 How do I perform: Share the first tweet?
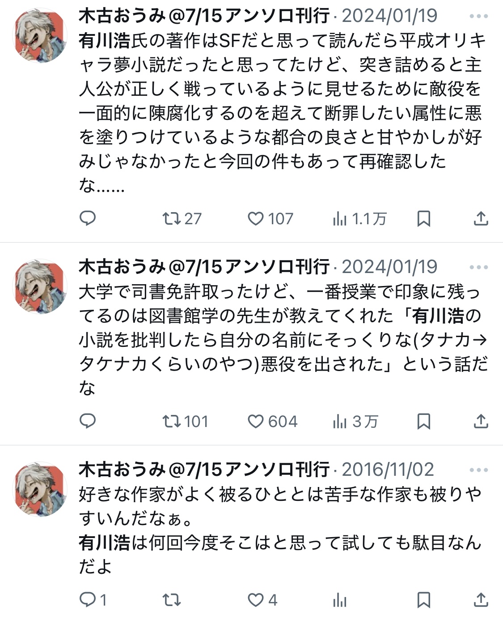point(481,218)
